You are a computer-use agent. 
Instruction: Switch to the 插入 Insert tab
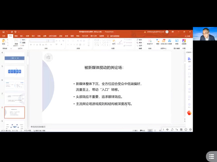[x=22, y=36]
